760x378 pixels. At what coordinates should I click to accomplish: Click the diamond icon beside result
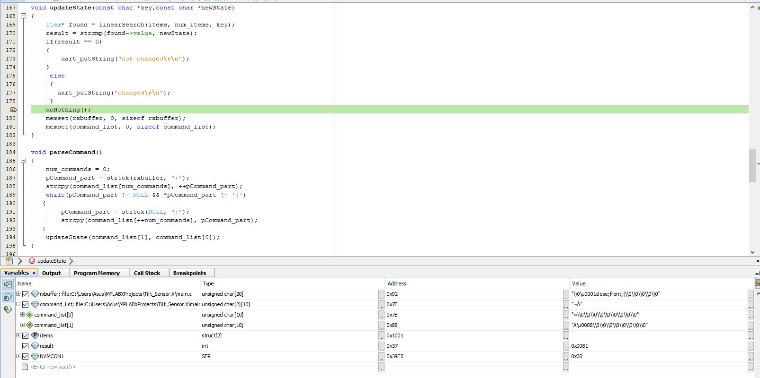tap(35, 346)
